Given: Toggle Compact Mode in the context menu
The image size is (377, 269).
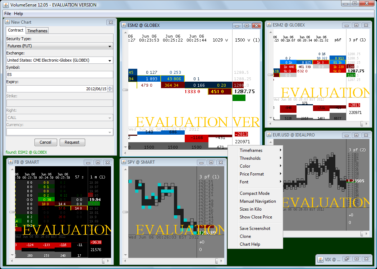Looking at the screenshot, I should coord(254,193).
